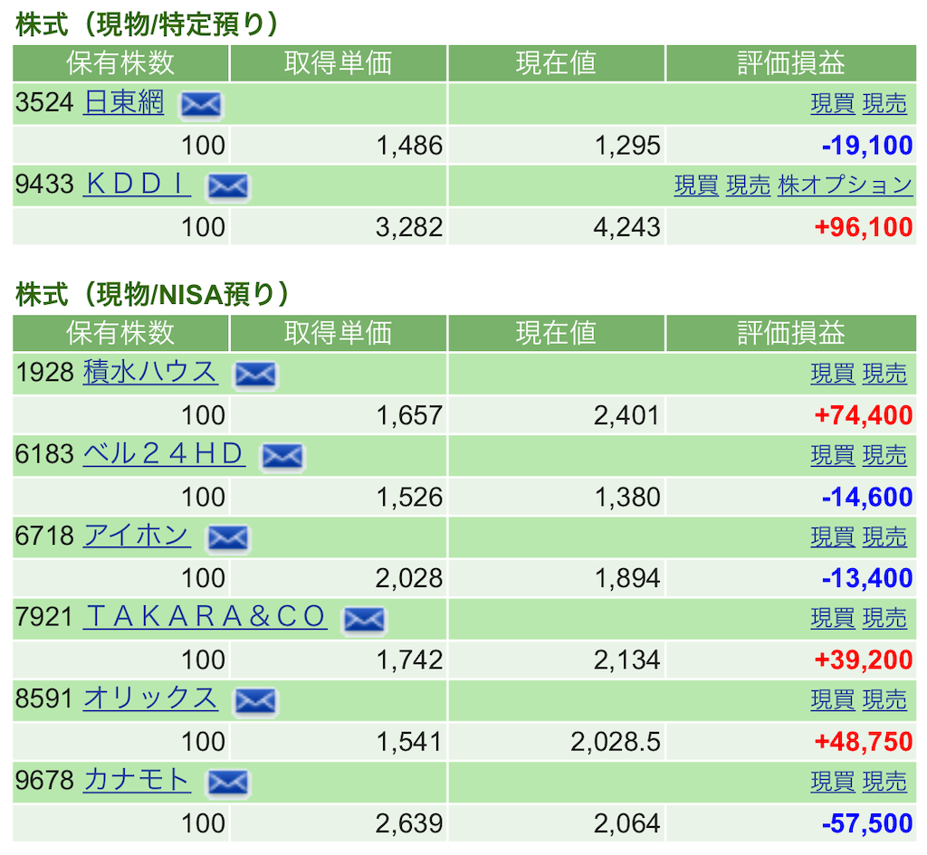This screenshot has width=927, height=855.
Task: Open the KDDI stock link
Action: [137, 184]
